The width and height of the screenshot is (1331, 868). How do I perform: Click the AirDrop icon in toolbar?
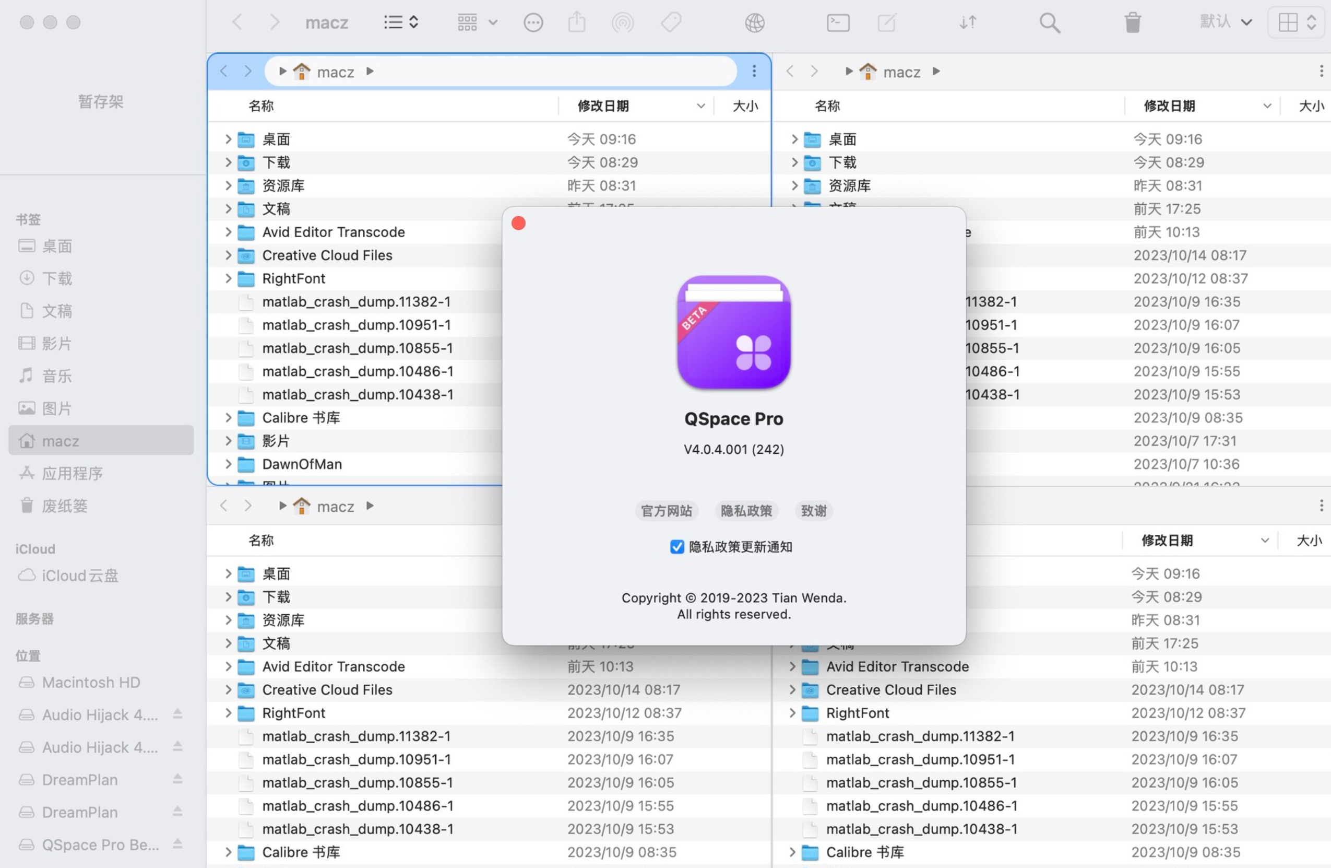622,22
